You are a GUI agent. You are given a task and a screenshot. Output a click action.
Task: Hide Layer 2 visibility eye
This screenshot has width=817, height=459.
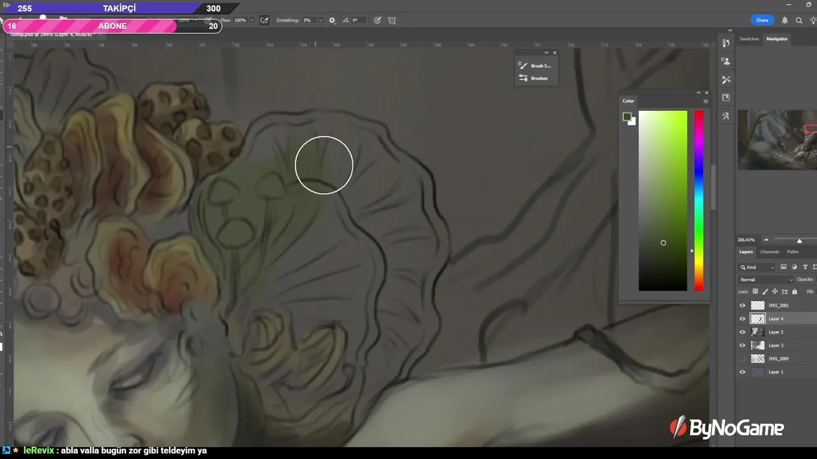742,332
